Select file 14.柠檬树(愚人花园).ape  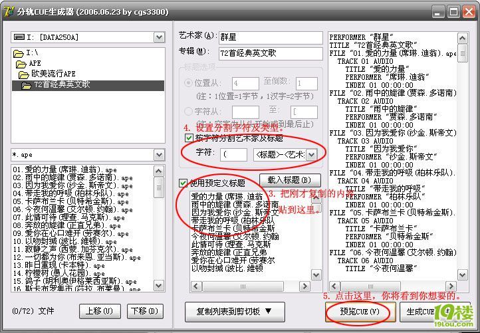click(59, 273)
